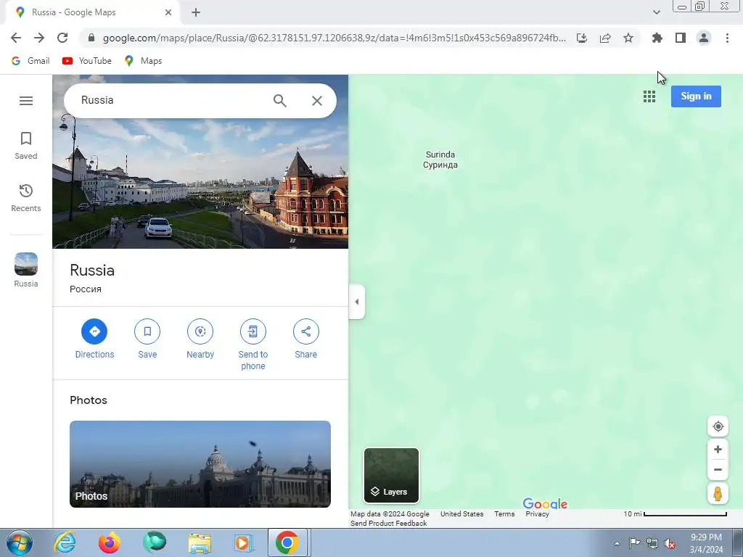Get Directions to Russia

94,339
